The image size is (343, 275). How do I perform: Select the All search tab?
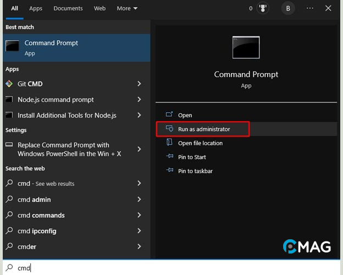pyautogui.click(x=15, y=8)
